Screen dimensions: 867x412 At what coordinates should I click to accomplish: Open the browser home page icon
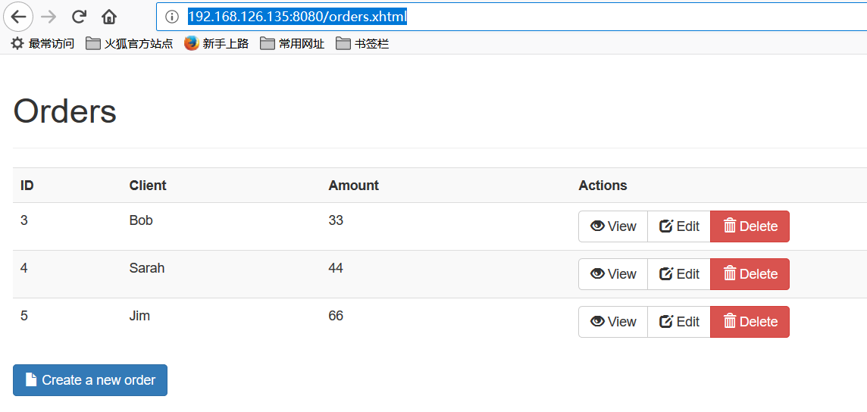click(109, 17)
